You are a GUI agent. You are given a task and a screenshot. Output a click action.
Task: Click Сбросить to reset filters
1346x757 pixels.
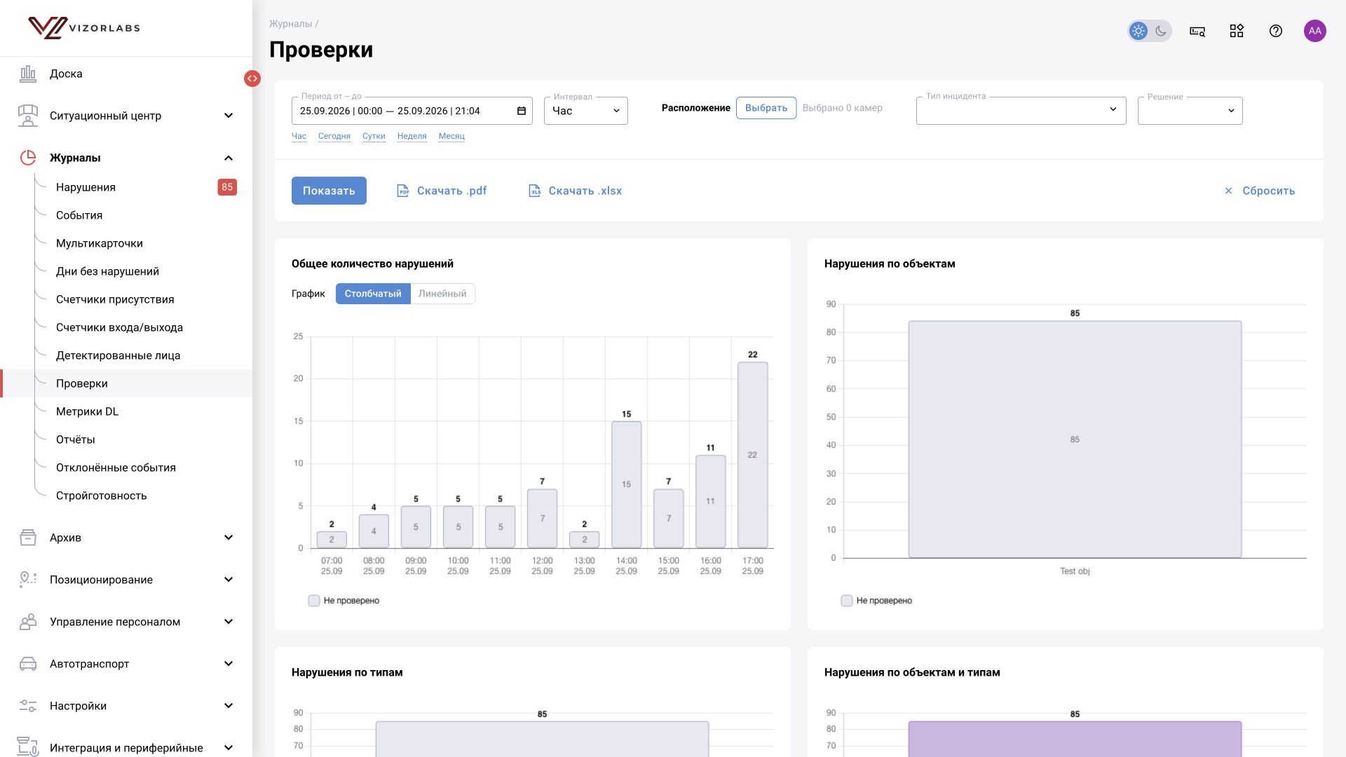[x=1260, y=191]
